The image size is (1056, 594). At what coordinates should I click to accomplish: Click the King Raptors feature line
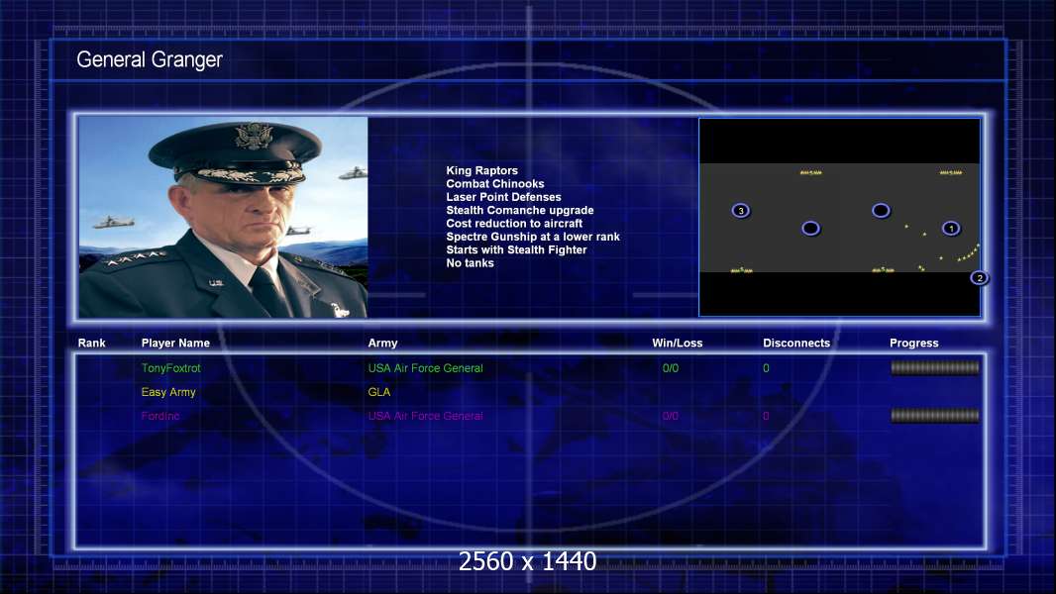(x=481, y=171)
